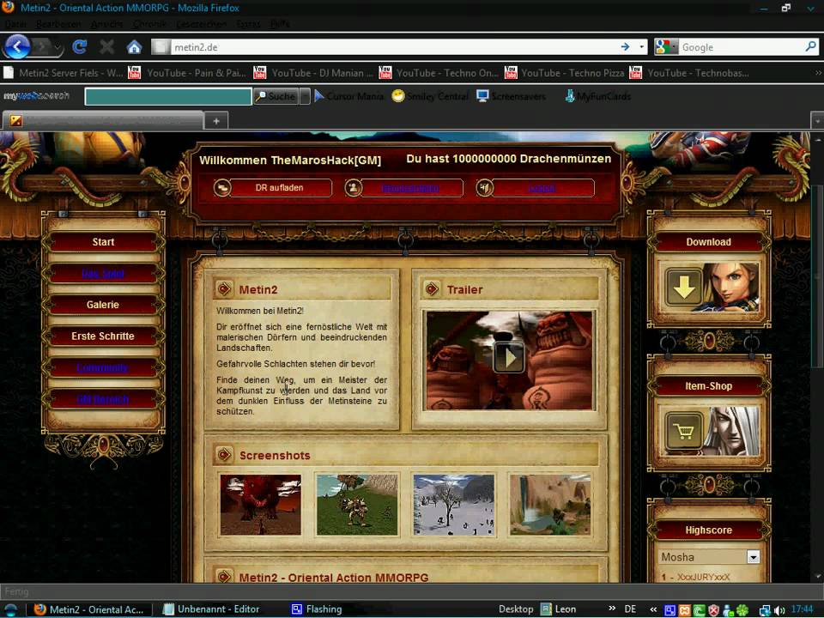Open the desert waterfall screenshot thumbnail

coord(550,505)
